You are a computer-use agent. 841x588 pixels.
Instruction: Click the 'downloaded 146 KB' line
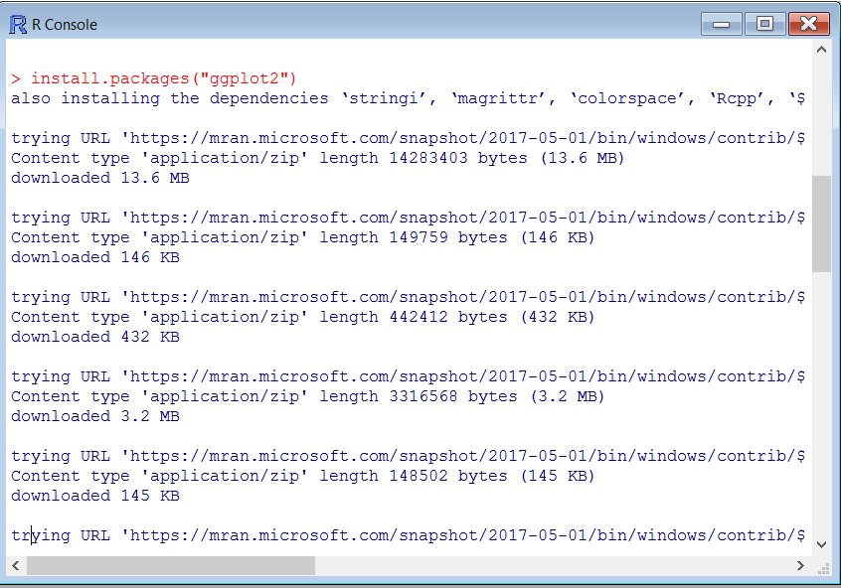[94, 257]
